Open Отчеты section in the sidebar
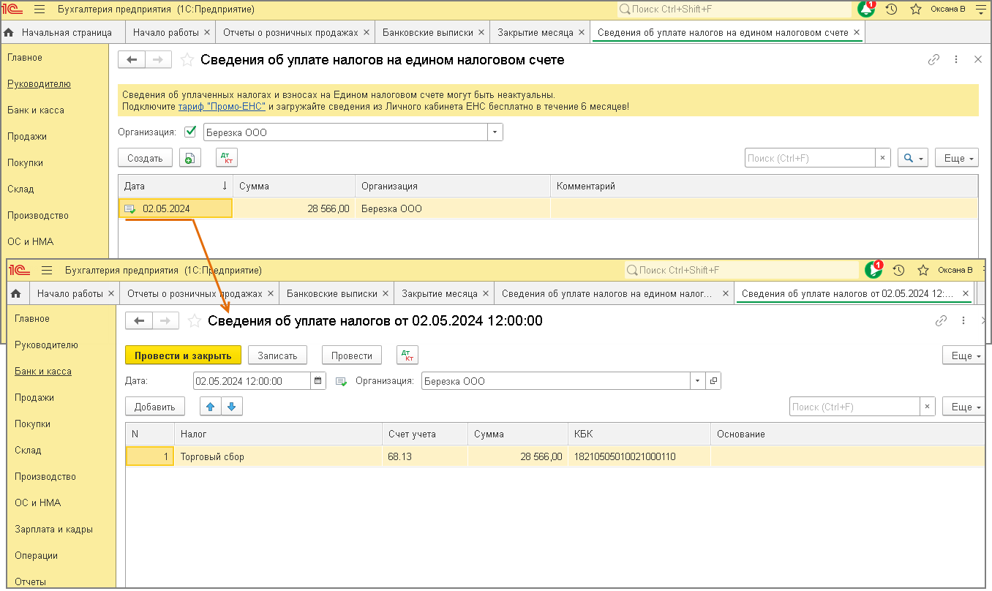992x591 pixels. pos(30,582)
